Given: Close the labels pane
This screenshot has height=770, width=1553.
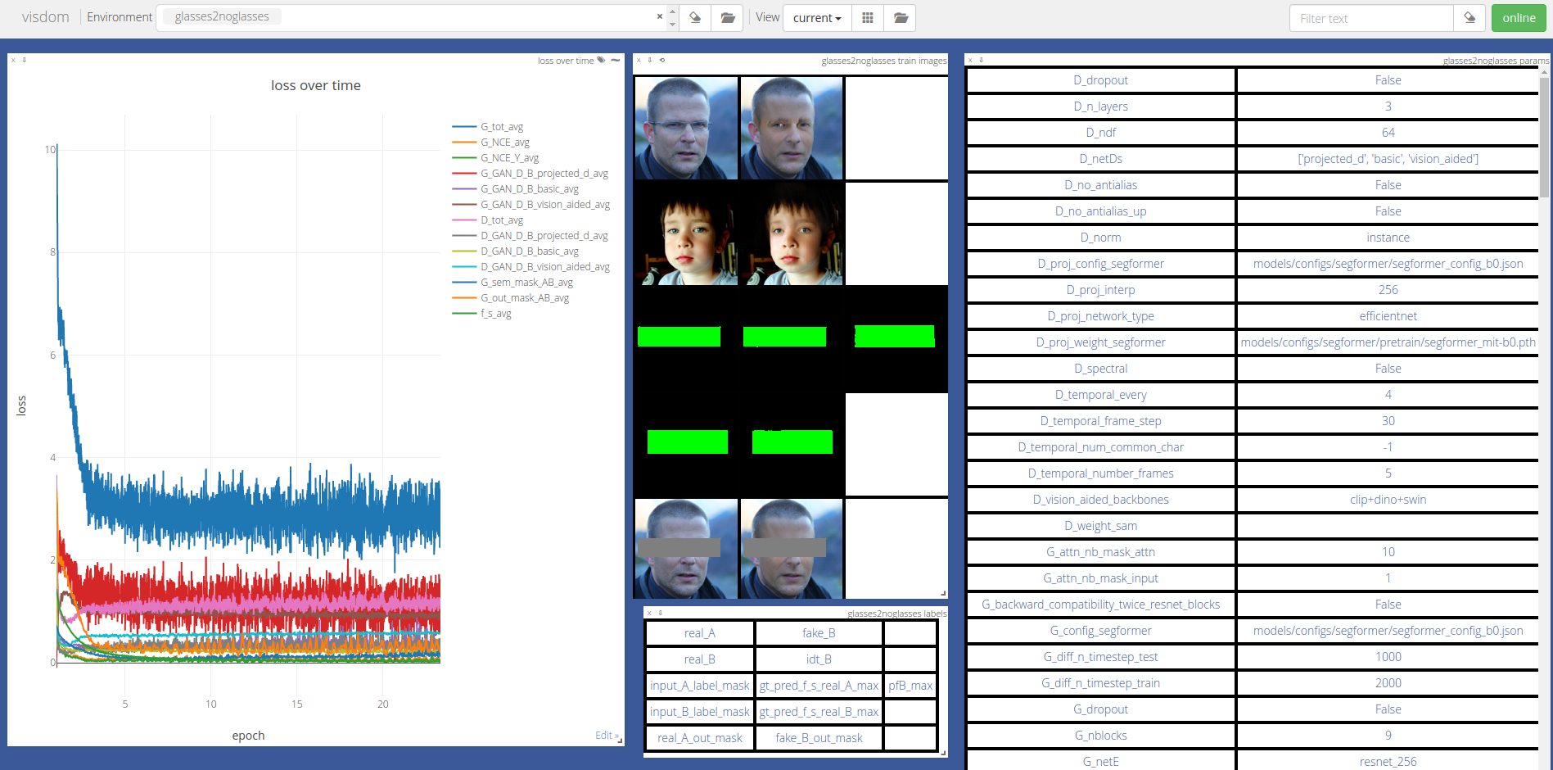Looking at the screenshot, I should pyautogui.click(x=649, y=613).
